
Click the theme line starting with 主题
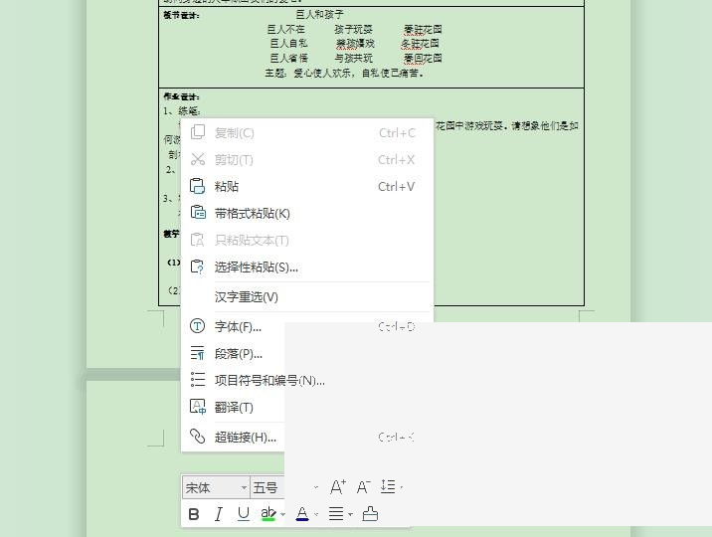point(345,73)
